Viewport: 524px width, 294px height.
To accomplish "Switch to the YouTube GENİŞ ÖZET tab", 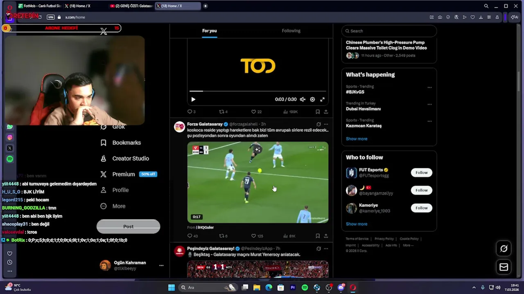I will 131,6.
